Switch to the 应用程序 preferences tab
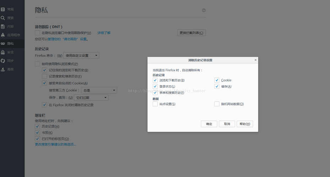Image resolution: width=330 pixels, height=177 pixels. pos(12,35)
